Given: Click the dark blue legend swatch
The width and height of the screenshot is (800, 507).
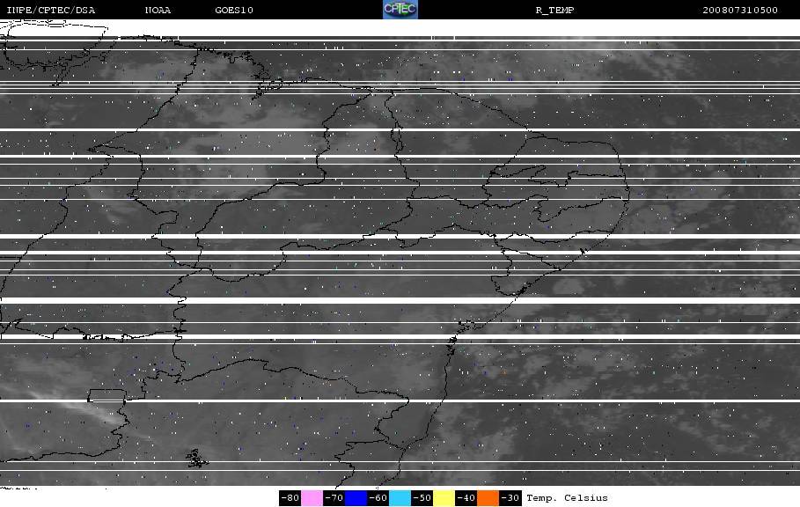Looking at the screenshot, I should pos(356,498).
